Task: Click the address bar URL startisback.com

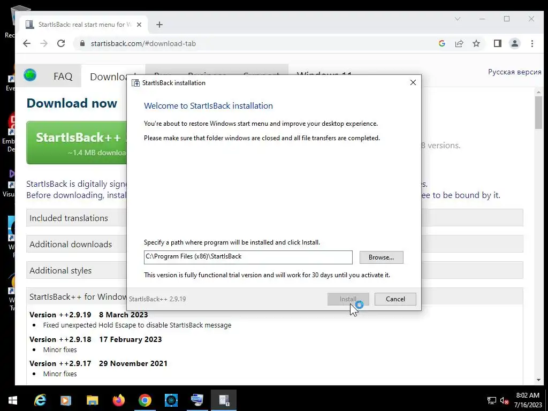Action: [143, 43]
